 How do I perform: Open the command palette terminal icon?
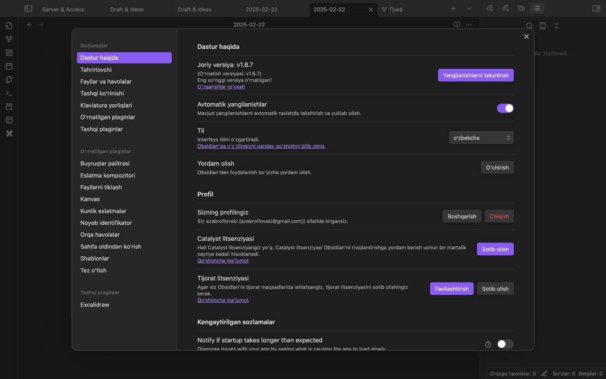[x=9, y=93]
